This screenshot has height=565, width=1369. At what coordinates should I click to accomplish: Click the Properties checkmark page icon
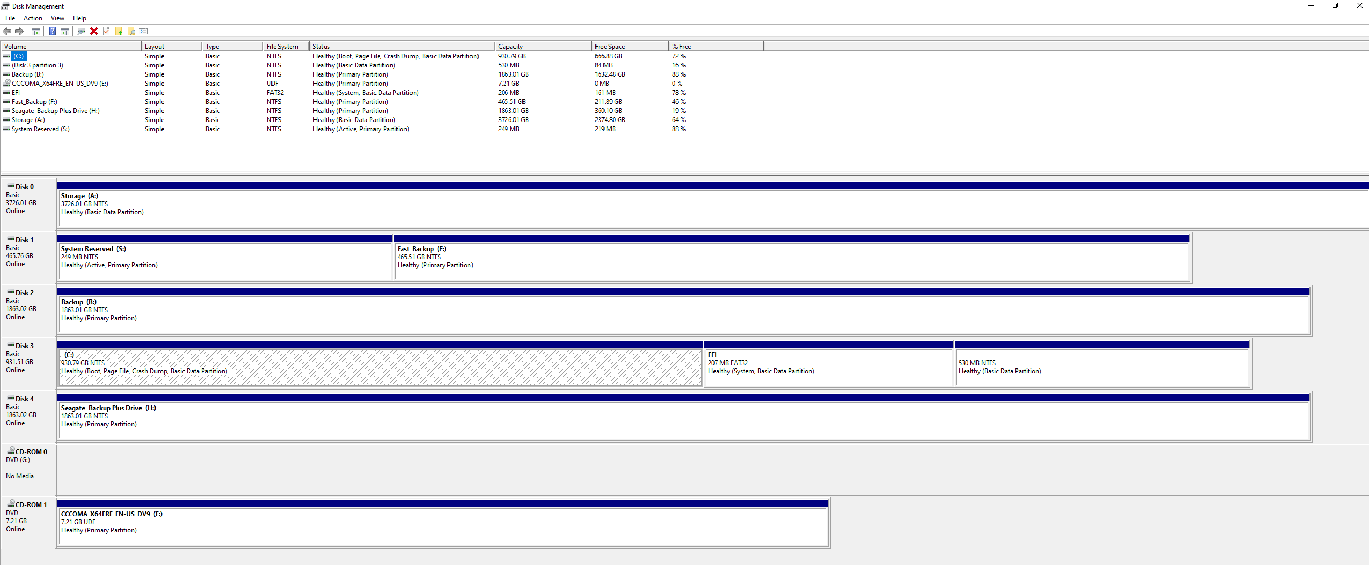106,31
